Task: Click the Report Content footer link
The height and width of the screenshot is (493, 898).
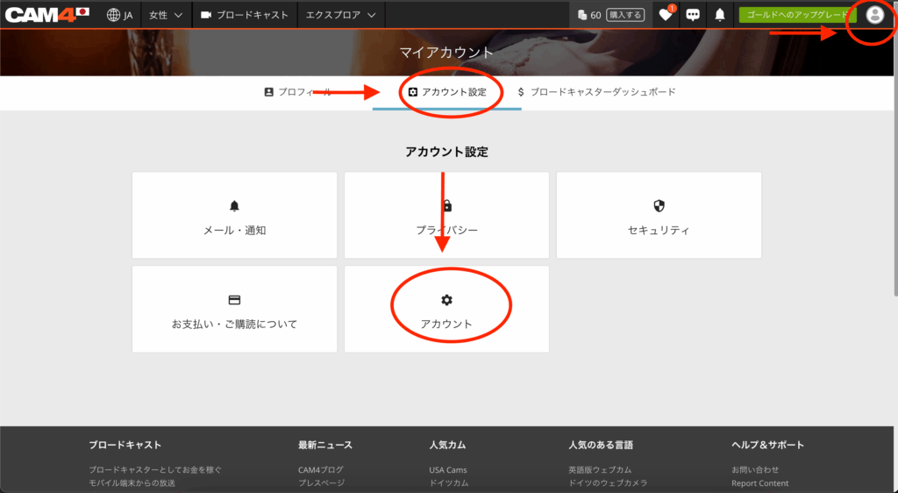Action: (x=760, y=482)
